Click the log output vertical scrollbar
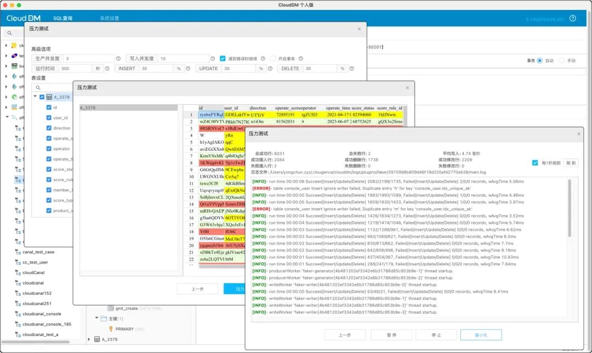The image size is (592, 353). [x=570, y=209]
